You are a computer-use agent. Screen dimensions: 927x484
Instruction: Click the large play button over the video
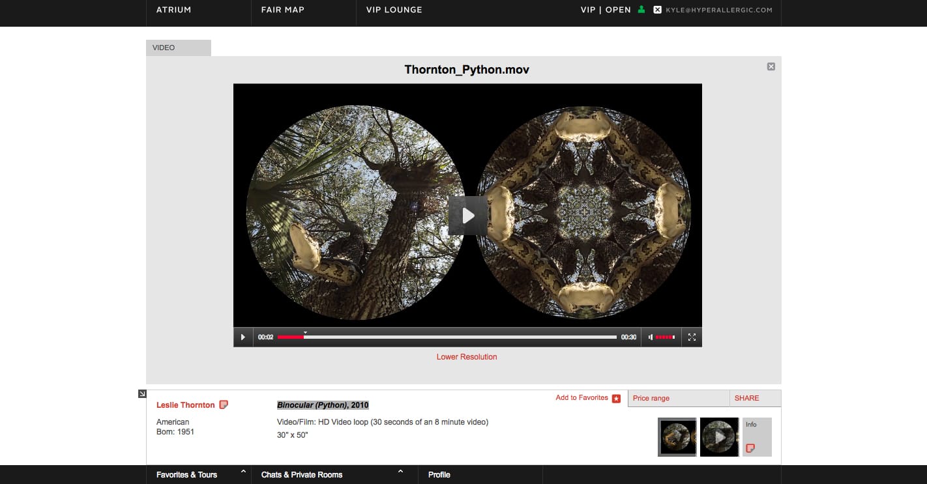click(467, 215)
